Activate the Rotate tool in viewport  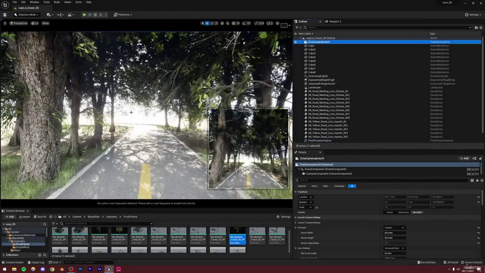point(212,23)
